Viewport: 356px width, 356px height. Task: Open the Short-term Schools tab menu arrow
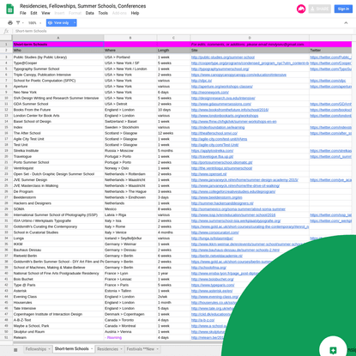92,349
